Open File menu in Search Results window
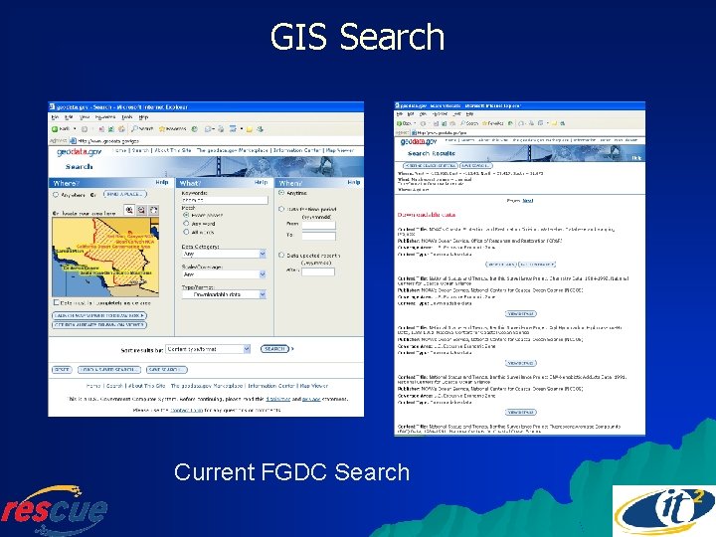 [400, 113]
